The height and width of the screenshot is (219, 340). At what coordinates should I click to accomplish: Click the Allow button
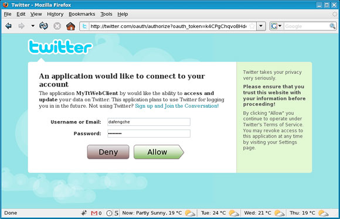[x=159, y=152]
